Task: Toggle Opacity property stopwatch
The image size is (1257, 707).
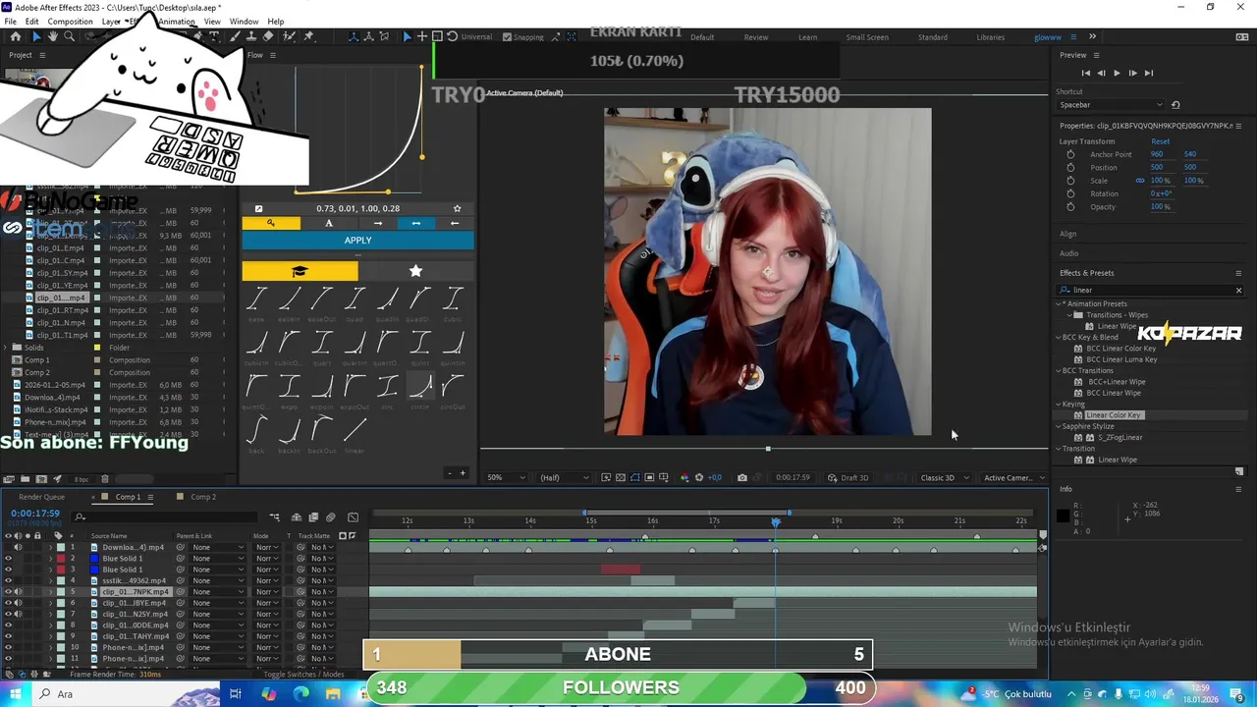Action: [1070, 207]
